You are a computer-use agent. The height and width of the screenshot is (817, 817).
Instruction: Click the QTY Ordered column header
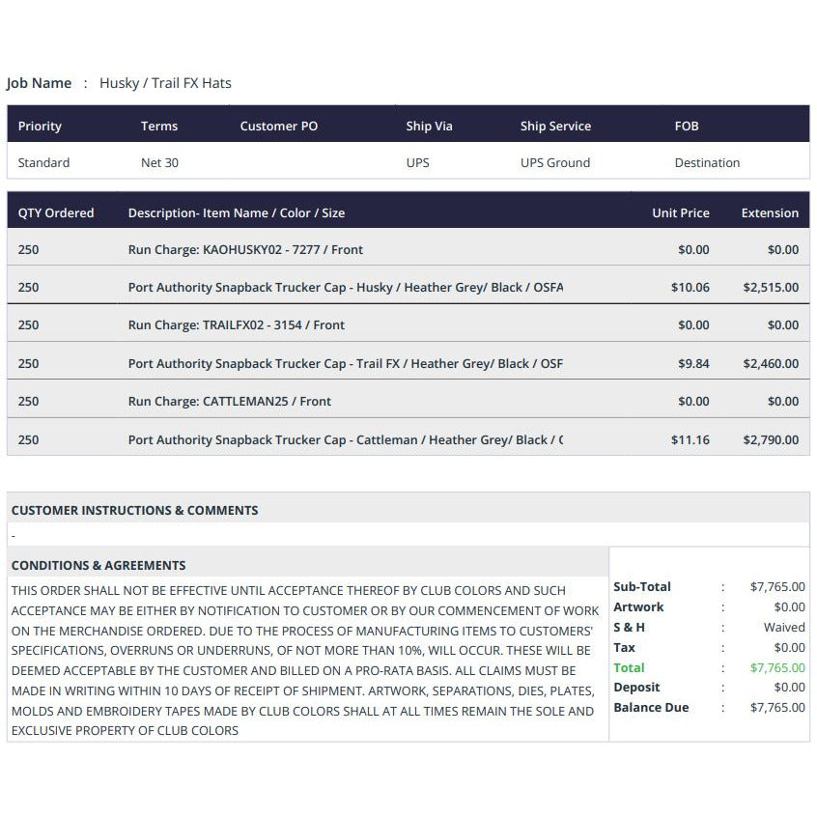(x=56, y=212)
